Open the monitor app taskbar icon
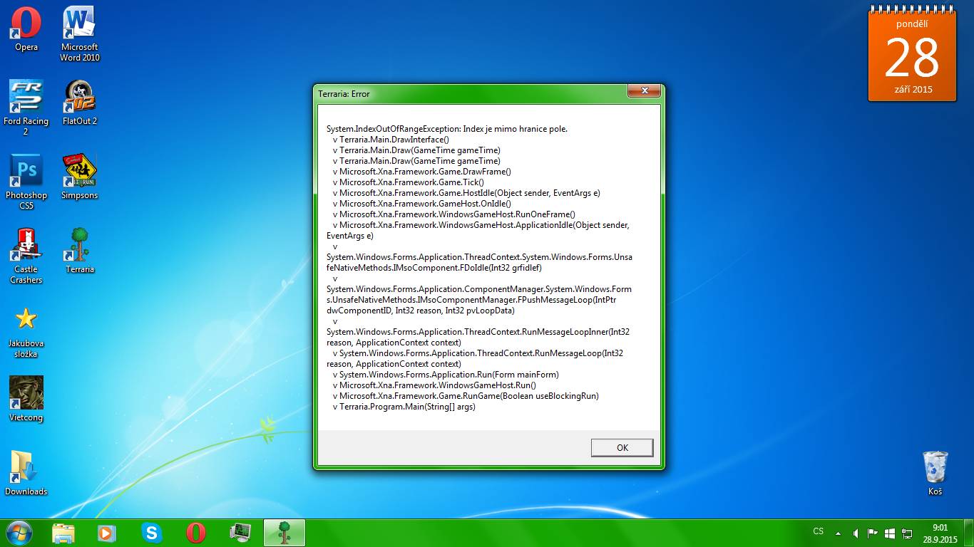Viewport: 974px width, 547px height. [240, 533]
